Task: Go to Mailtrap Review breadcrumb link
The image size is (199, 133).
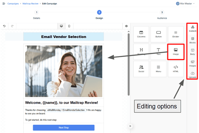Action: 30,4
